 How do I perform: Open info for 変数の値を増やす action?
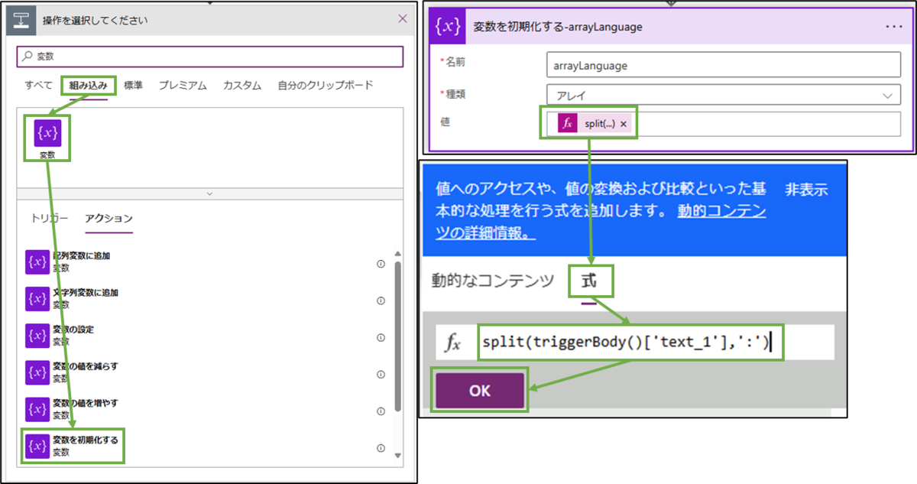381,411
